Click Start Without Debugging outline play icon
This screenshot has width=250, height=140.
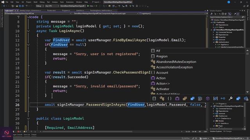pyautogui.click(x=96, y=6)
